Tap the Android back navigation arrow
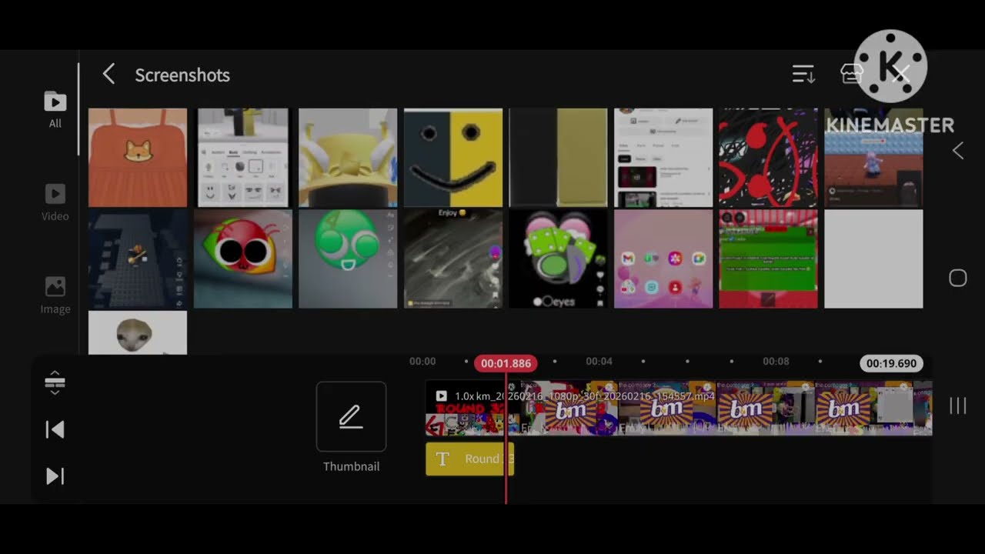 [957, 151]
